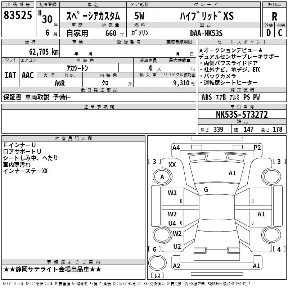Click inspector note FインナーU

19,145
